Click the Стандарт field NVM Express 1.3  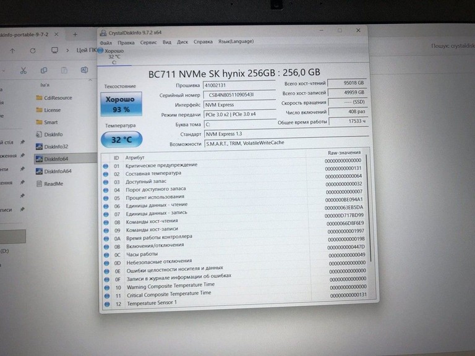(286, 133)
